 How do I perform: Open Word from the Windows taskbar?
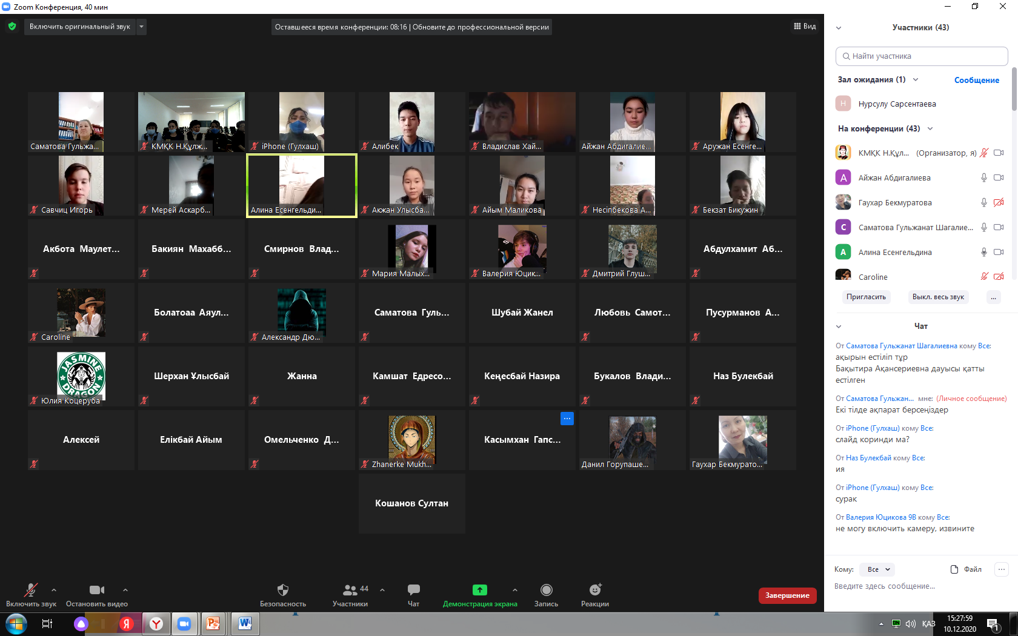[x=245, y=623]
